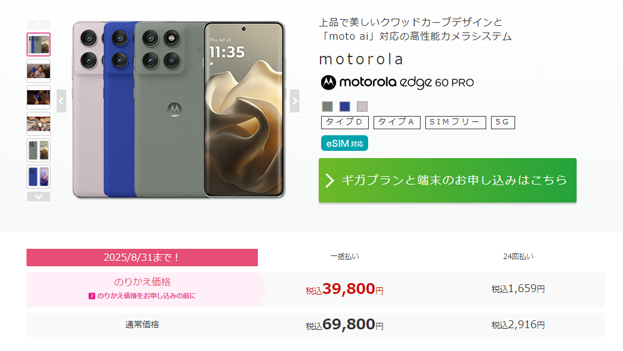Select the third thumbnail with blue phone in hand
This screenshot has height=351, width=623.
pyautogui.click(x=39, y=97)
